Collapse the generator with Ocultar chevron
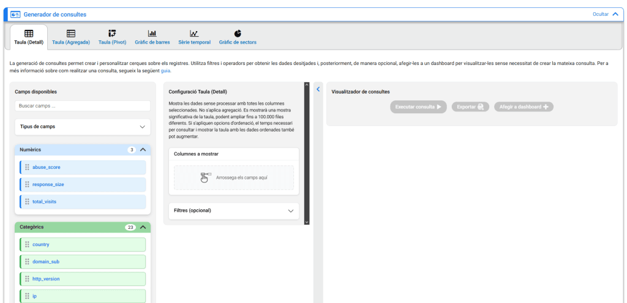Viewport: 627px width, 303px height. [x=615, y=14]
